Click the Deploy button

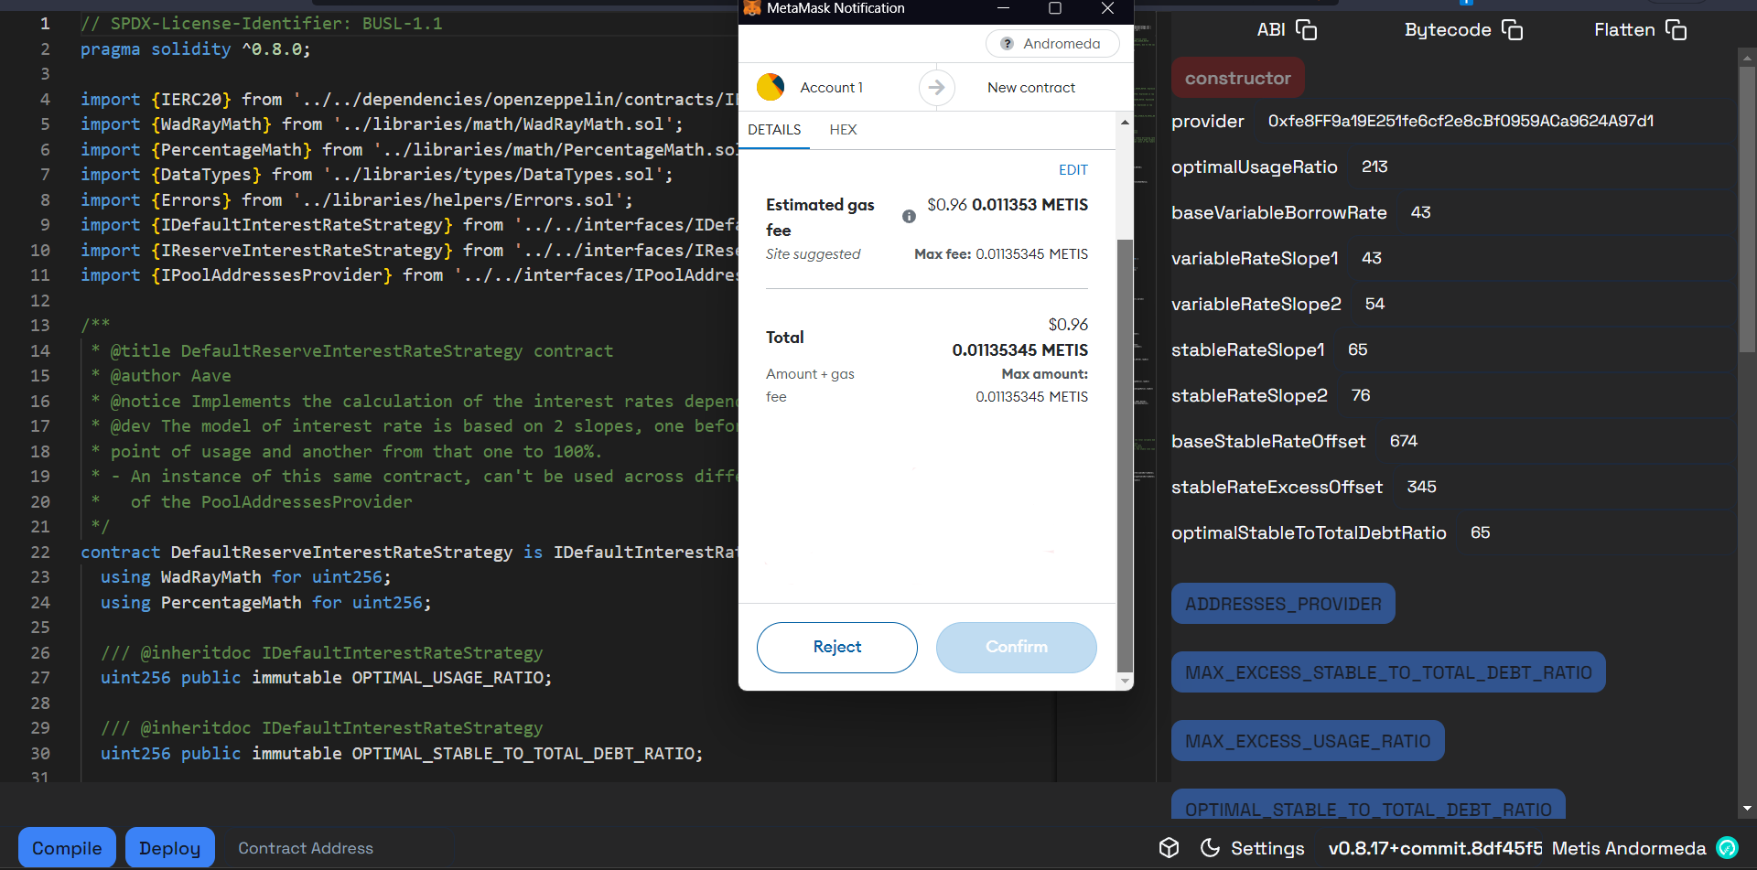pos(170,848)
